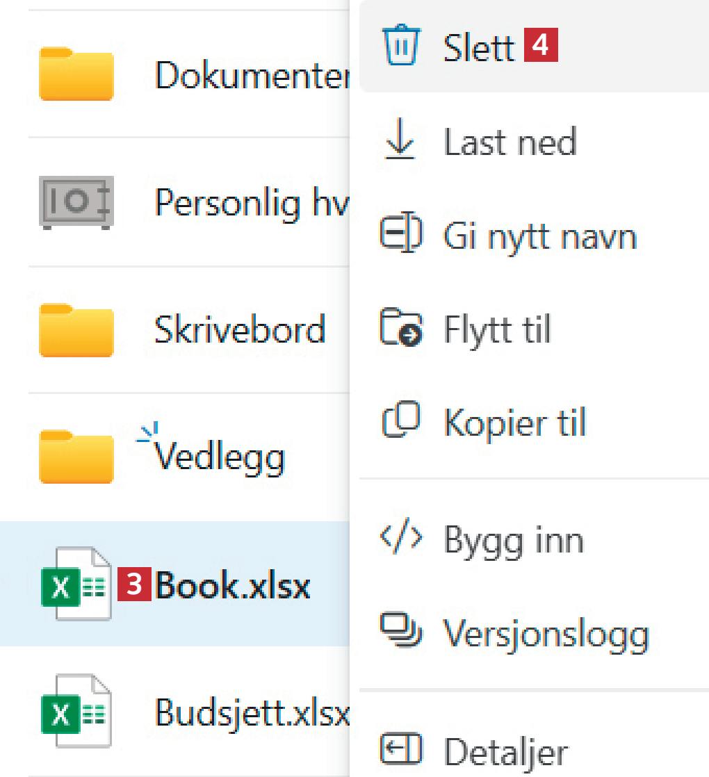
Task: Select Last ned menu entry
Action: click(510, 142)
